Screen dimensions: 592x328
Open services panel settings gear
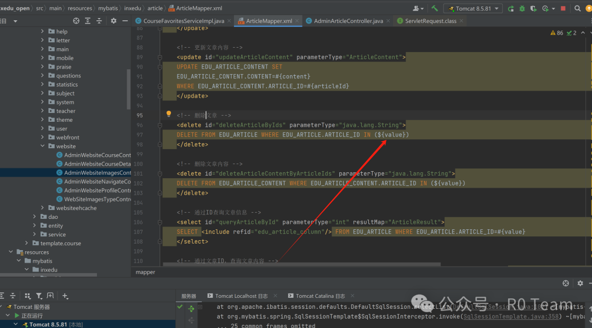tap(580, 284)
